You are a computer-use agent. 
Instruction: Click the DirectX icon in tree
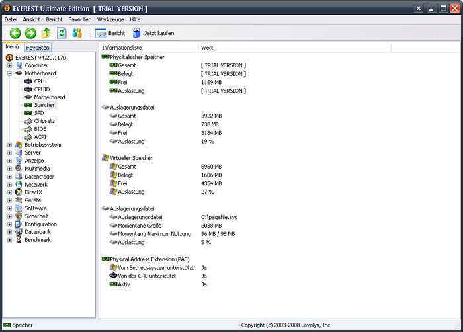pos(19,192)
